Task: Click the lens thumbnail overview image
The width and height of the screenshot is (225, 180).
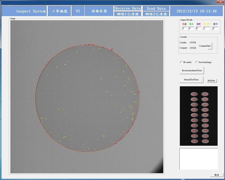Action: (199, 116)
